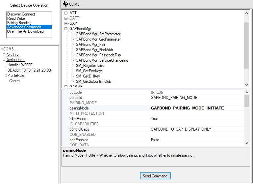Open bondIOCaps value dropdown
The image size is (253, 184).
(x=197, y=129)
